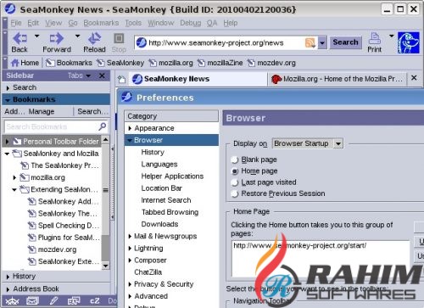Expand the Address Book sidebar panel
Viewport: 424px width, 308px height.
[x=8, y=289]
